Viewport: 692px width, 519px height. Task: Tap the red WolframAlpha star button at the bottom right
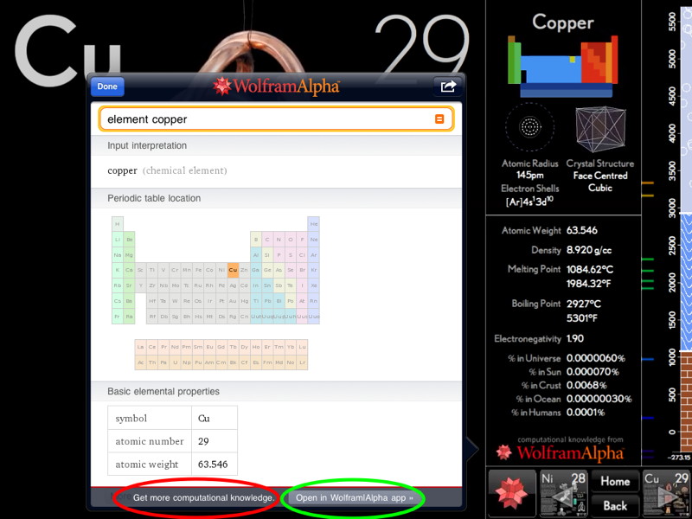[511, 491]
